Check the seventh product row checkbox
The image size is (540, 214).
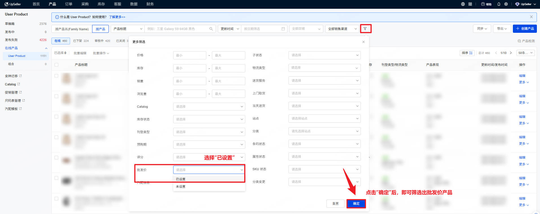[57, 198]
